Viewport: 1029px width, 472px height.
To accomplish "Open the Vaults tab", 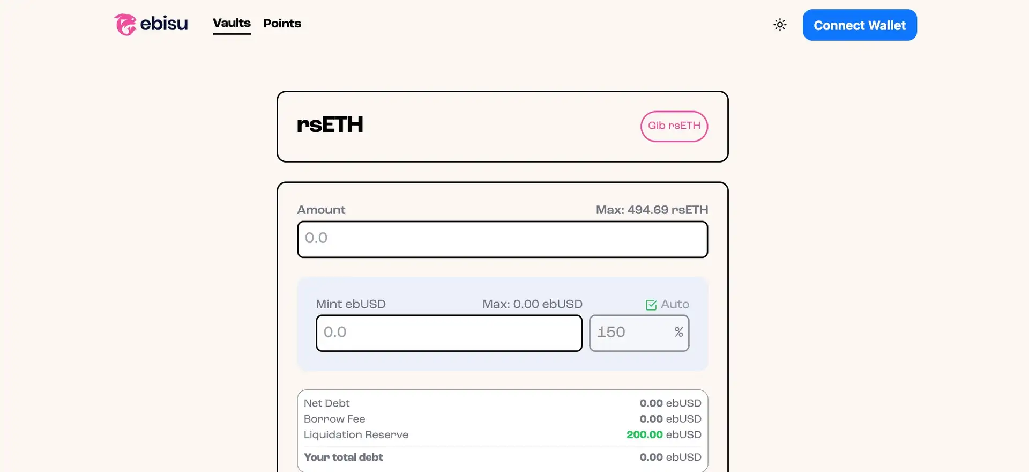I will coord(232,23).
